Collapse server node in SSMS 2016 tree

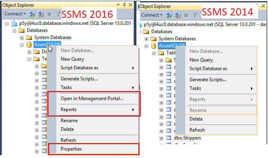point(7,24)
